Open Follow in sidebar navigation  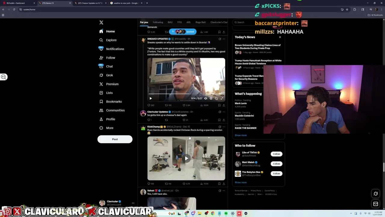[x=107, y=58]
